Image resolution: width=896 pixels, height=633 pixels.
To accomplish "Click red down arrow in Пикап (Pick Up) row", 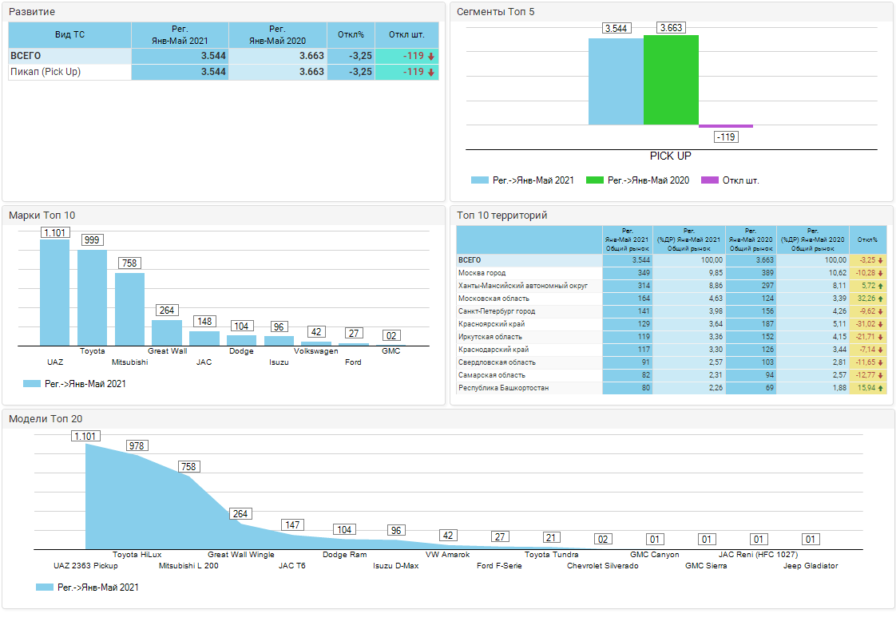I will tap(431, 73).
